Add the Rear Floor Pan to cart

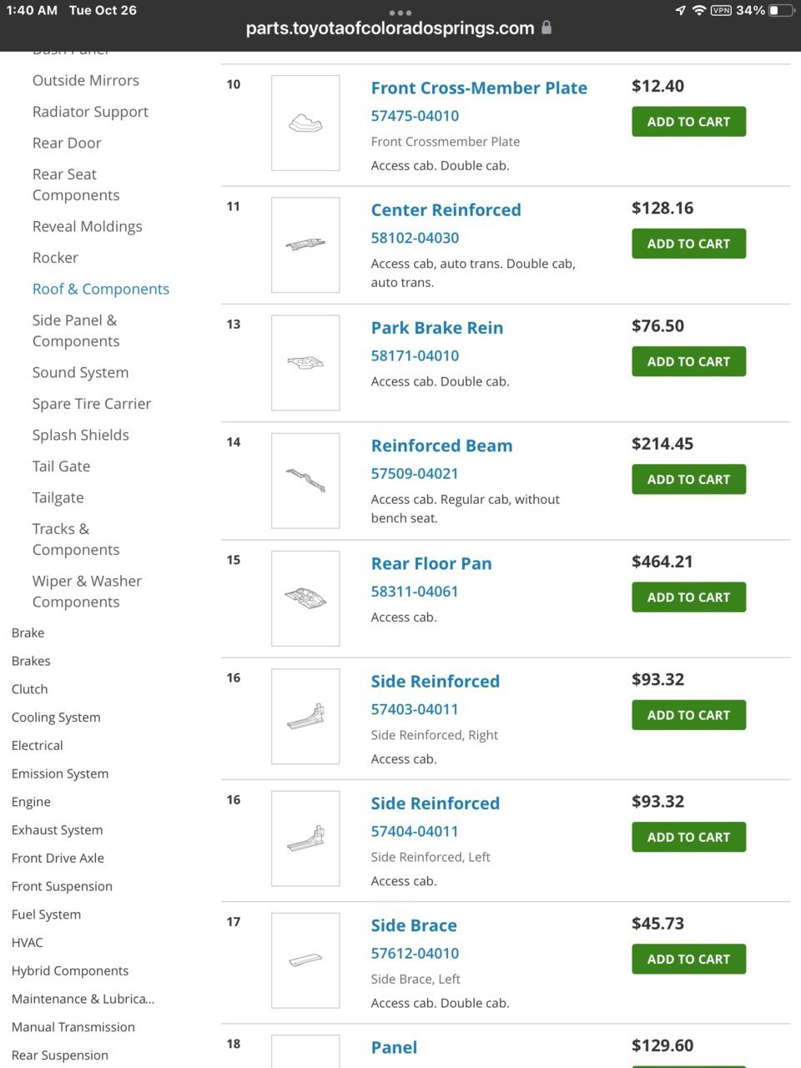(x=688, y=597)
